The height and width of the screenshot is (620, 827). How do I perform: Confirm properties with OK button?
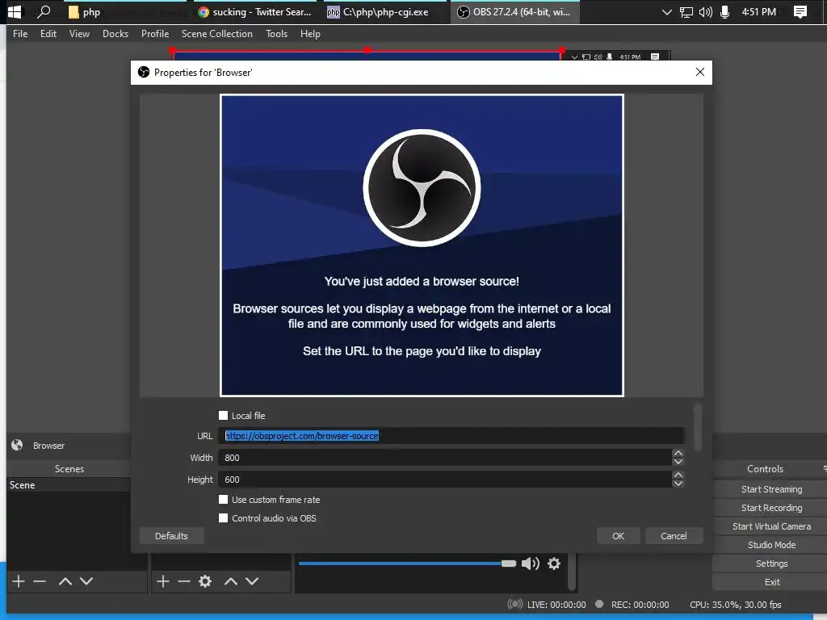(618, 536)
